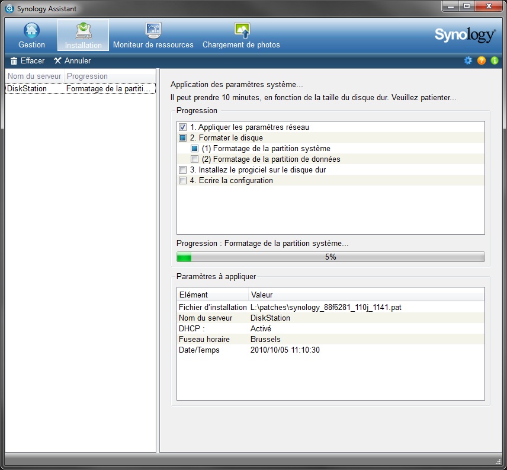Click the Activé DHCP value
This screenshot has width=507, height=470.
261,328
